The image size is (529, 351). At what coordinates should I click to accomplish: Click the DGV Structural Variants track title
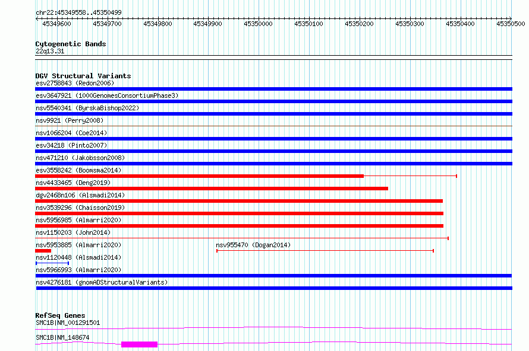pyautogui.click(x=83, y=76)
